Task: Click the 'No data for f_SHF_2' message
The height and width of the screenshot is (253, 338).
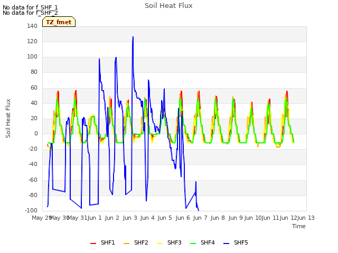Action: point(30,13)
